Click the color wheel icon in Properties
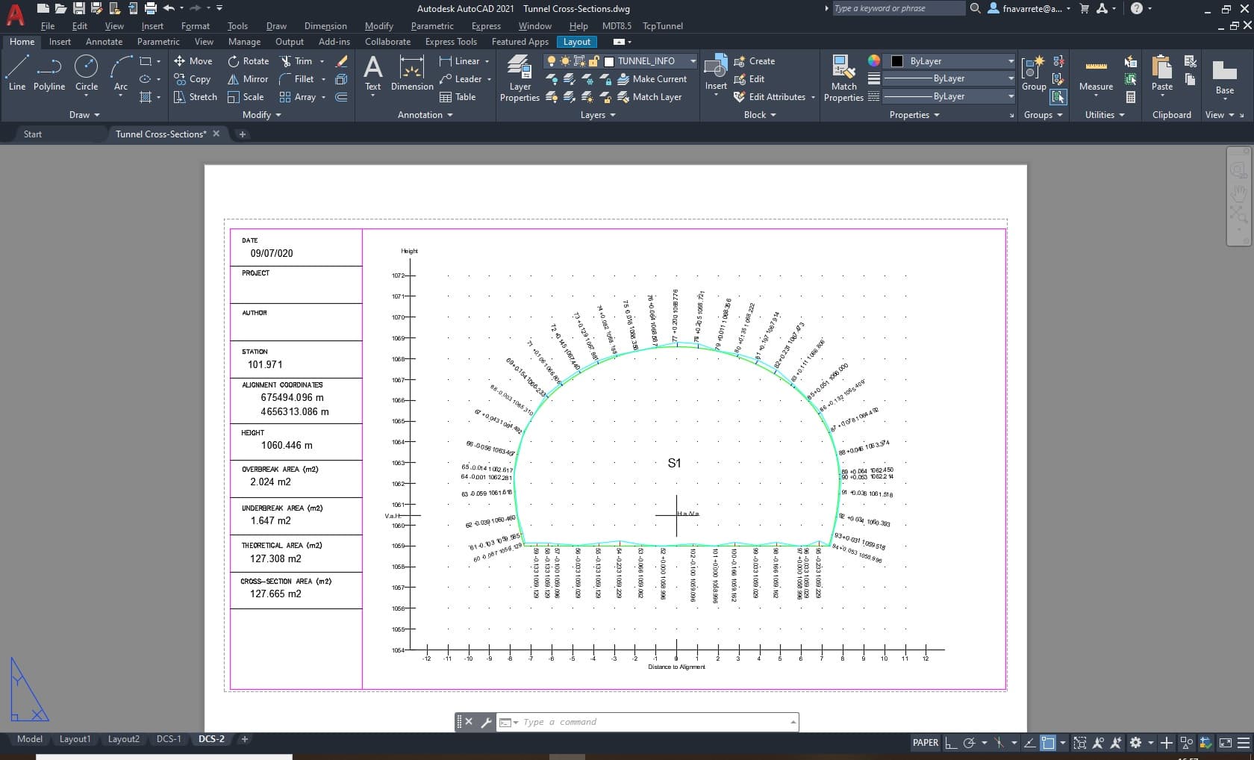Screen dimensions: 1254x760 tap(874, 61)
